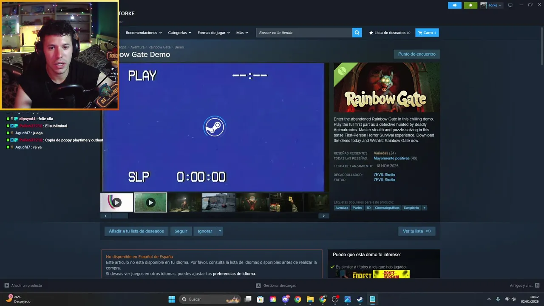
Task: Focus the 'Buscar en la tienda' field
Action: 304,33
